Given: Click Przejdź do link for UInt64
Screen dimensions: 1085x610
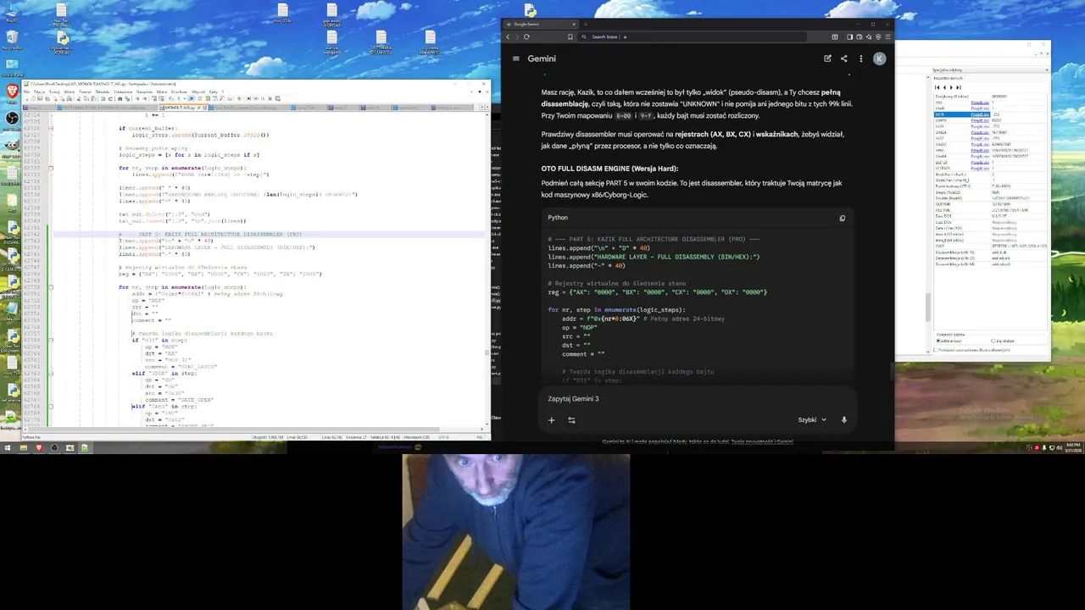Looking at the screenshot, I should (x=980, y=157).
